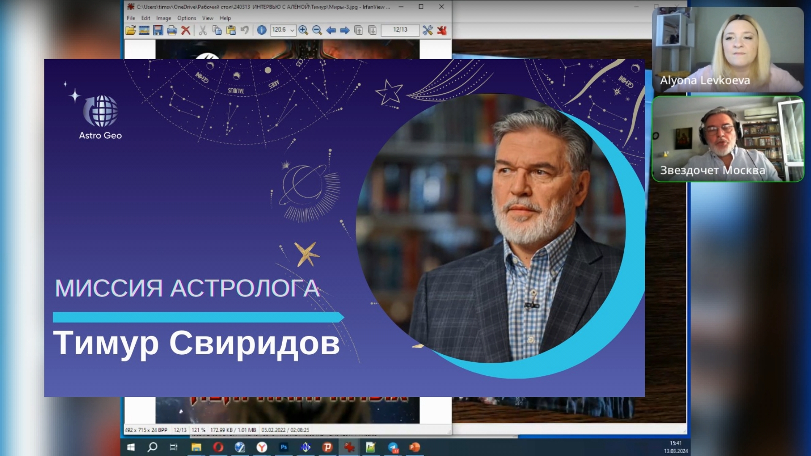
Task: Open Telegram from the taskbar
Action: coord(393,446)
